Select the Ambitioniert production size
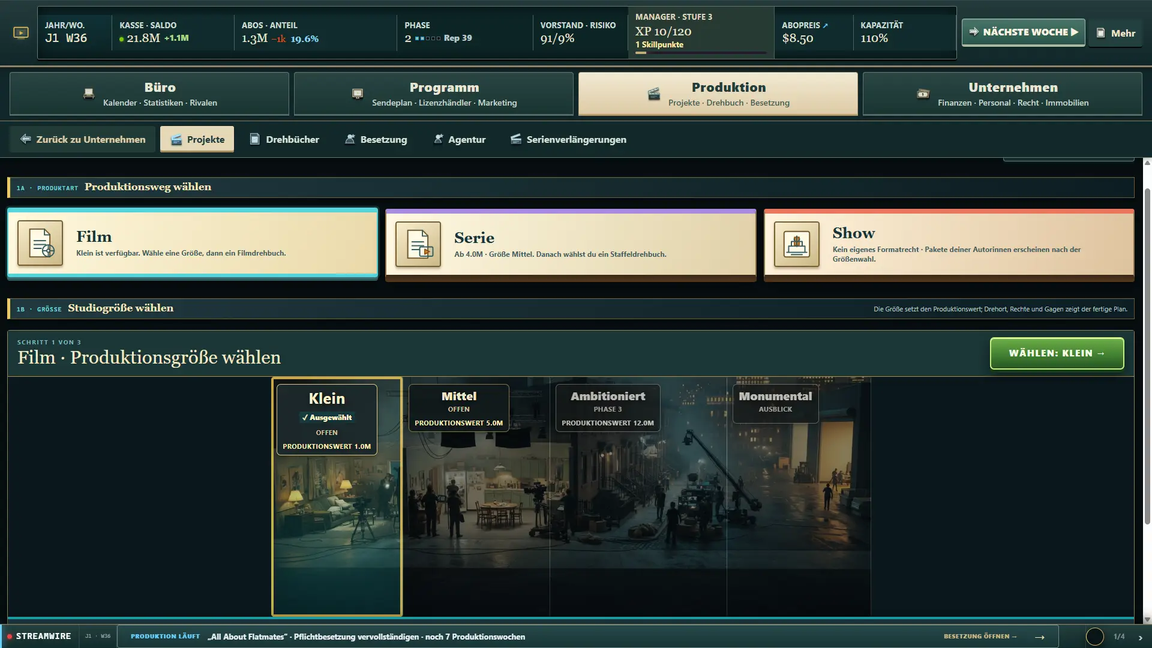 [638, 496]
